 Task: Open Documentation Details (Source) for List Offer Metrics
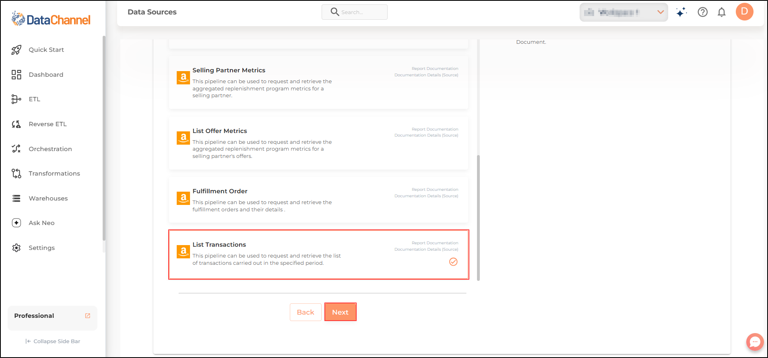pyautogui.click(x=426, y=135)
